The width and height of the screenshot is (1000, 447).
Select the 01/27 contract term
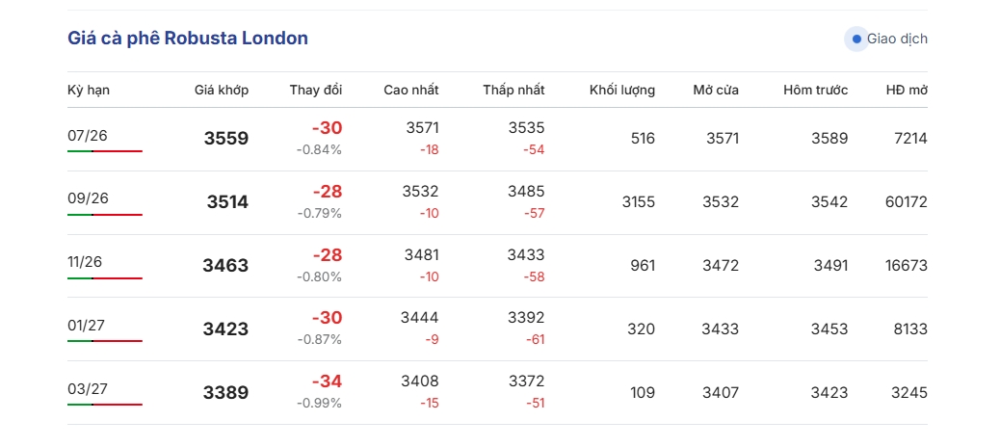[x=86, y=326]
